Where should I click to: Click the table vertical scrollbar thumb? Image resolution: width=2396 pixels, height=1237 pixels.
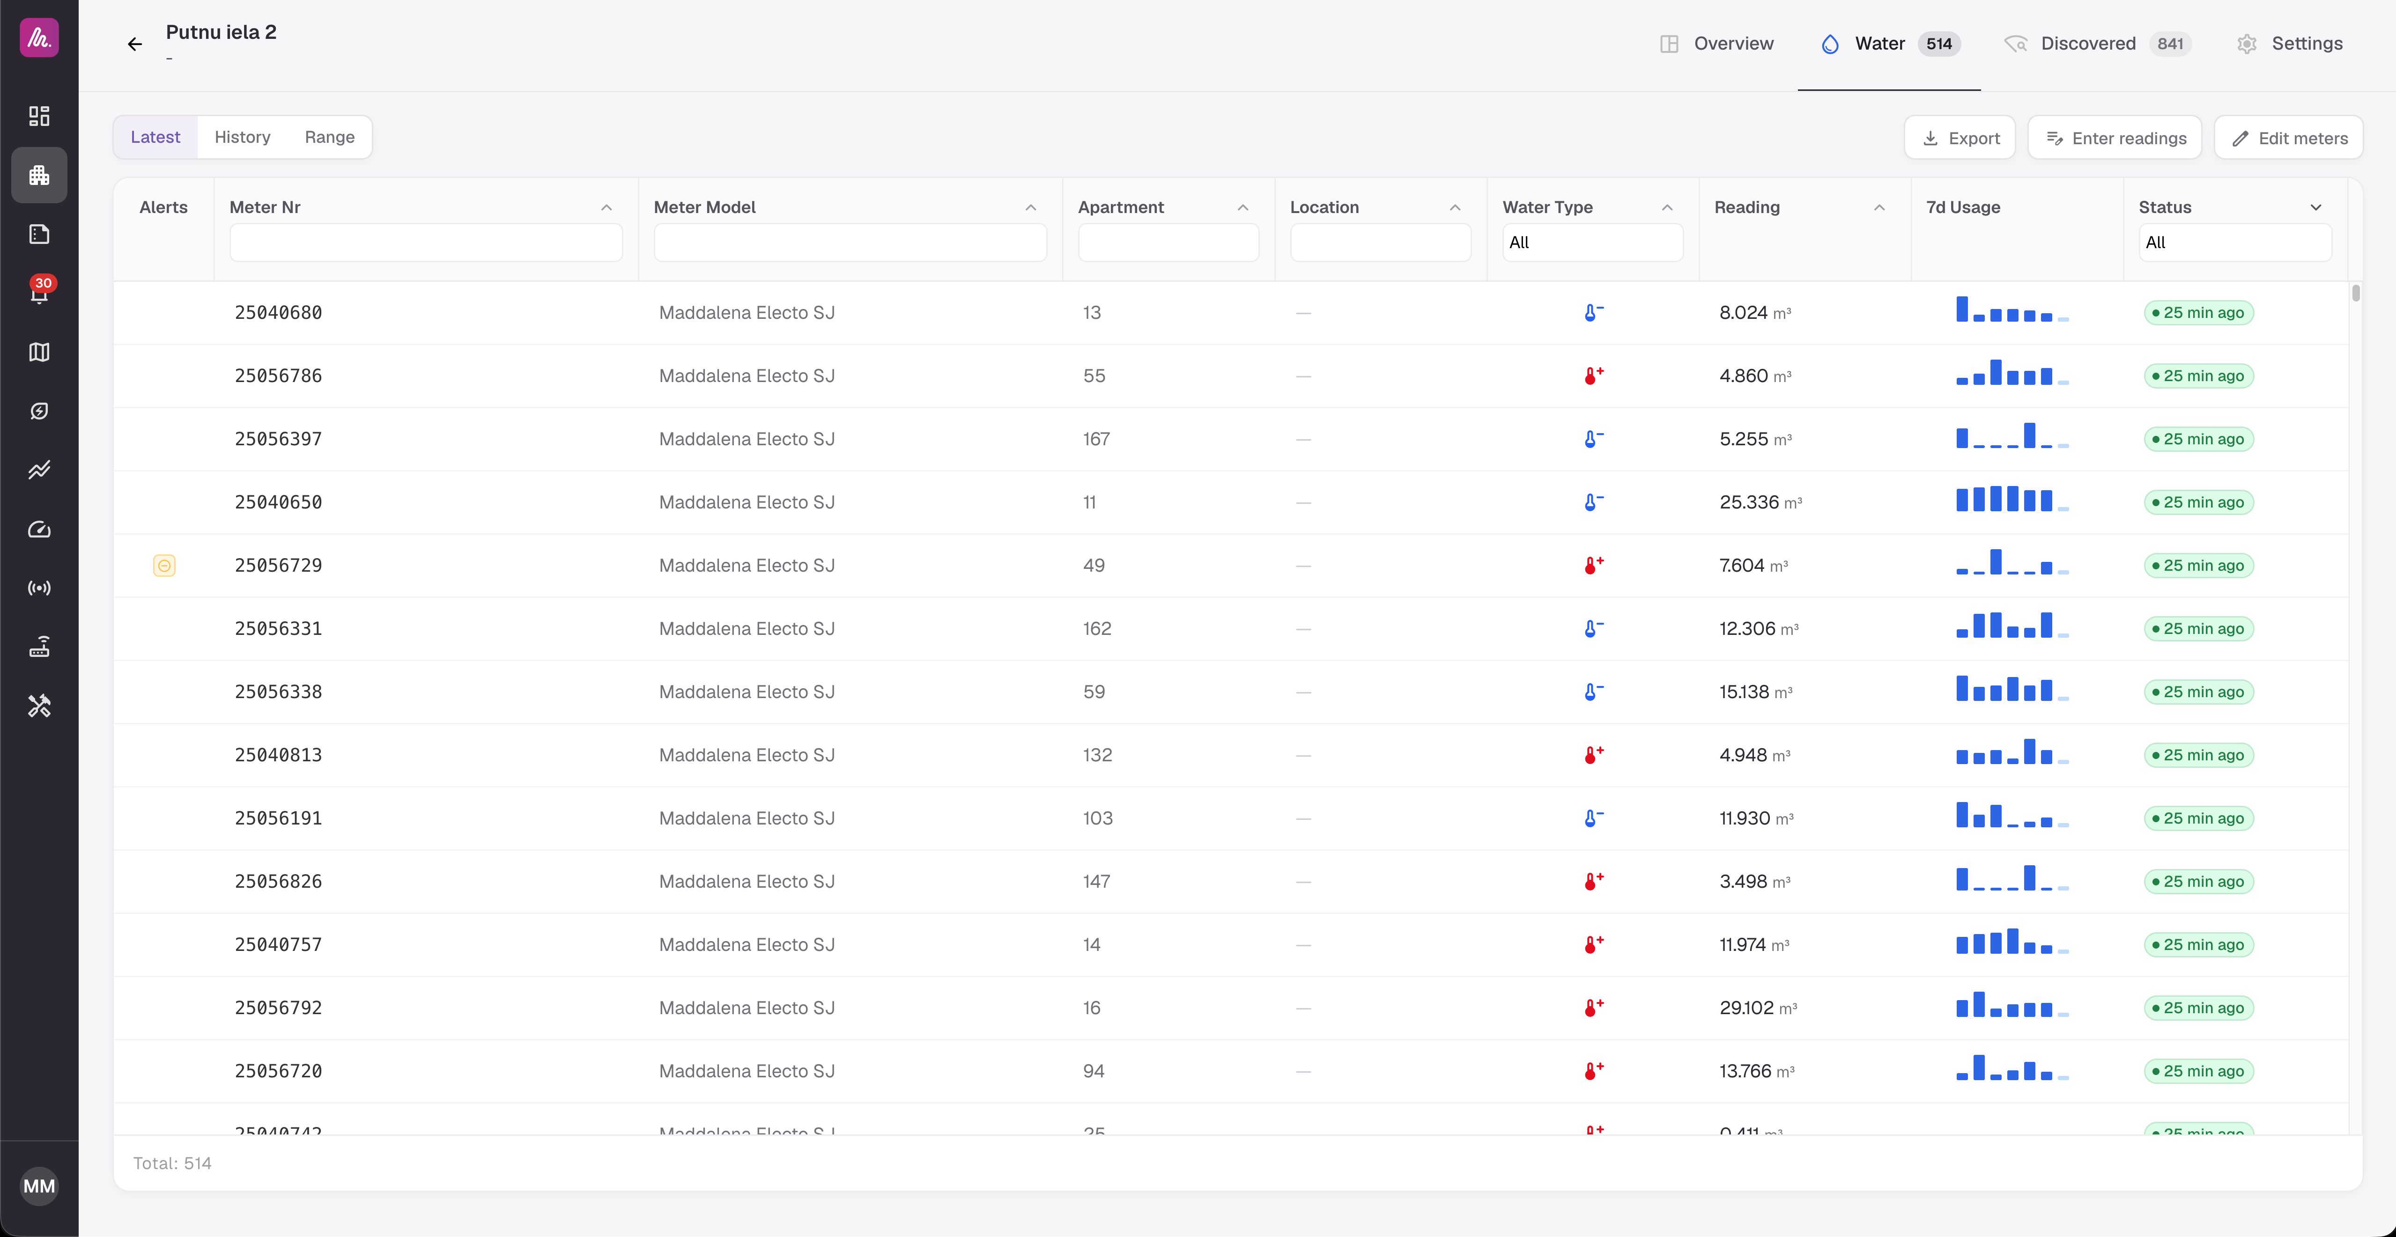click(x=2356, y=294)
